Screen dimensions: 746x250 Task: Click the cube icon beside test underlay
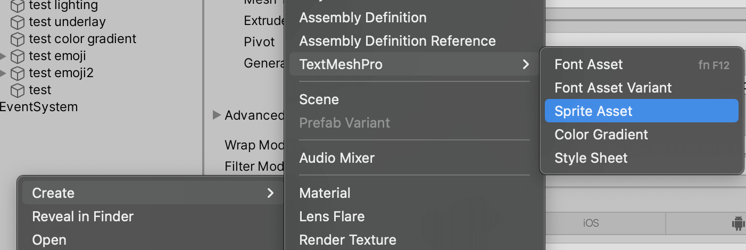click(18, 22)
